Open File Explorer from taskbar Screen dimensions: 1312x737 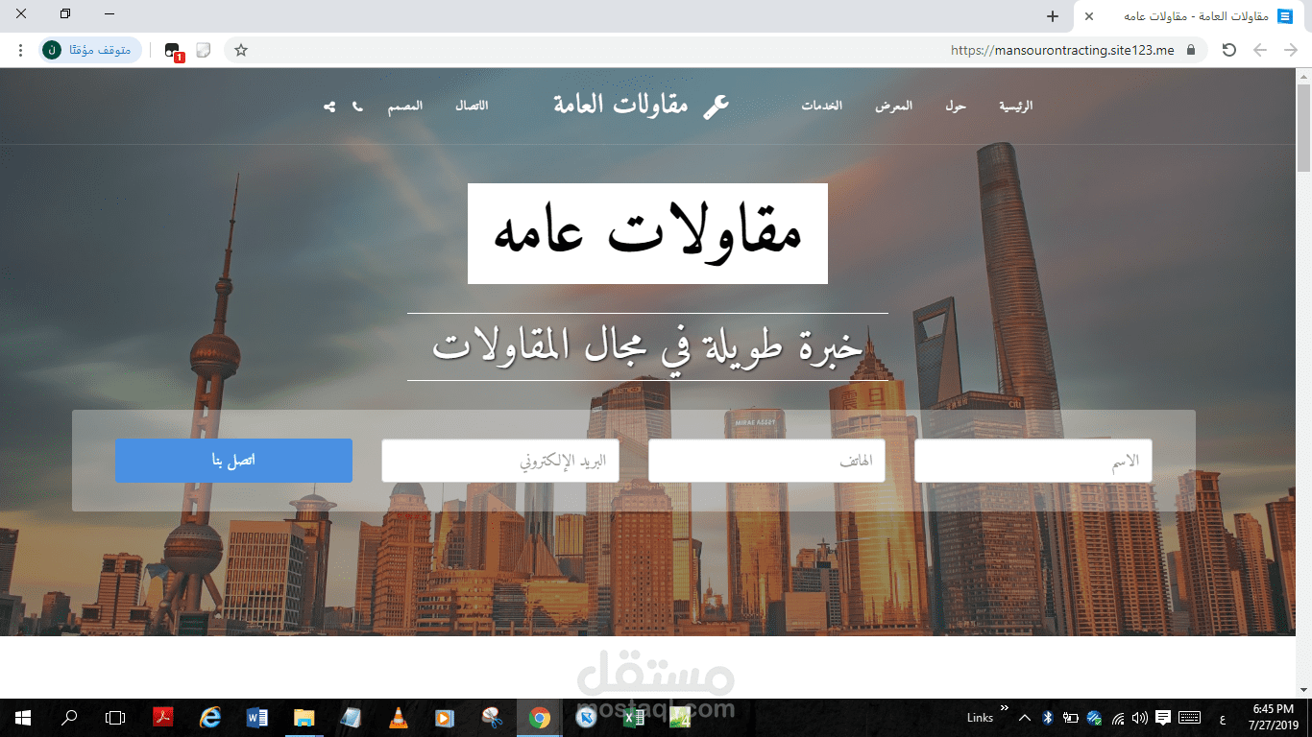[304, 718]
